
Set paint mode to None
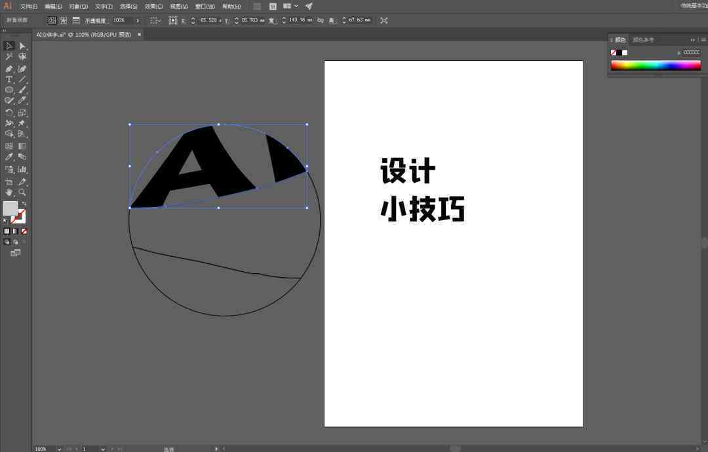point(24,231)
